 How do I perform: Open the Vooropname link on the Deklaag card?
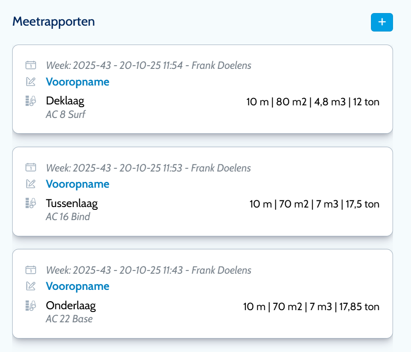coord(77,82)
